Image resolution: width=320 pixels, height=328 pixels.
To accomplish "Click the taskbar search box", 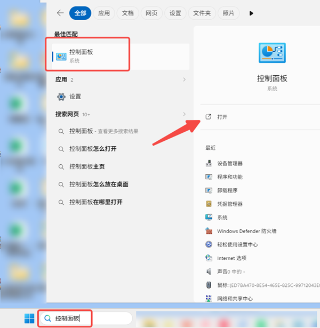I will (85, 318).
